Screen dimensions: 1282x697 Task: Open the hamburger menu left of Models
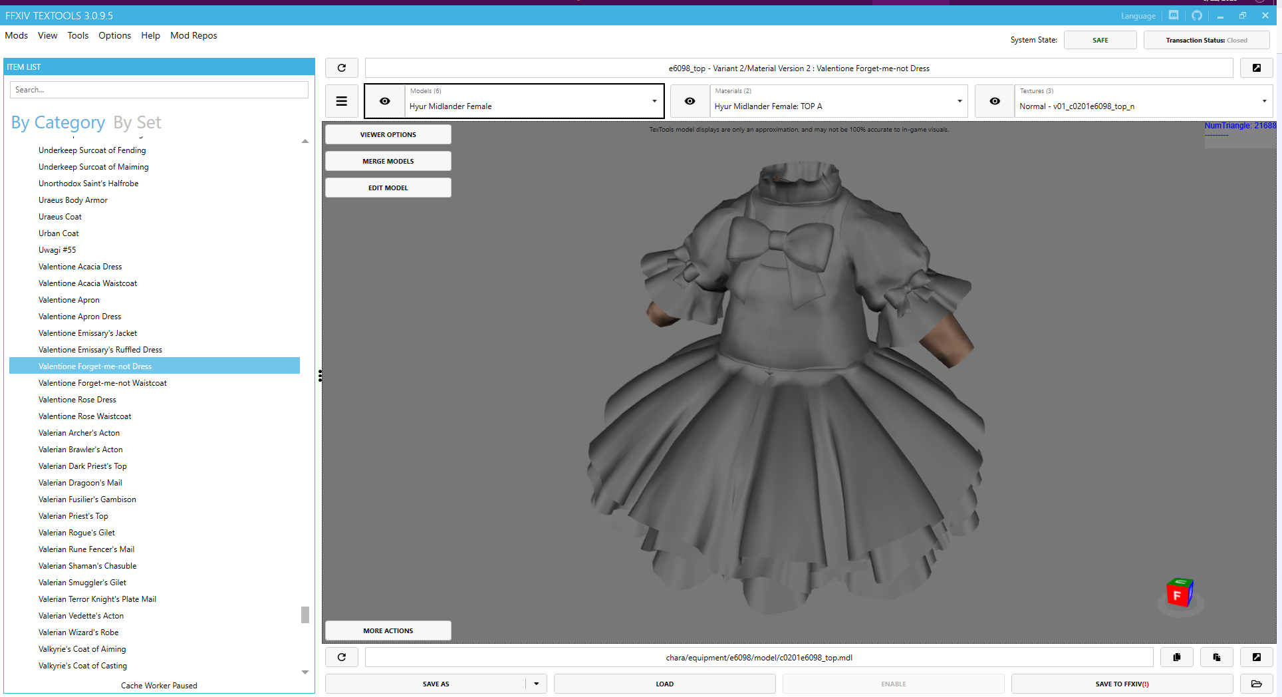point(342,101)
